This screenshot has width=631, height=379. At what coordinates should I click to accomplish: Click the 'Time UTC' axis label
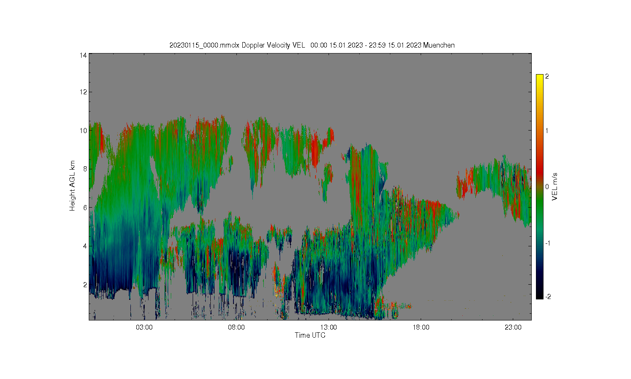310,335
